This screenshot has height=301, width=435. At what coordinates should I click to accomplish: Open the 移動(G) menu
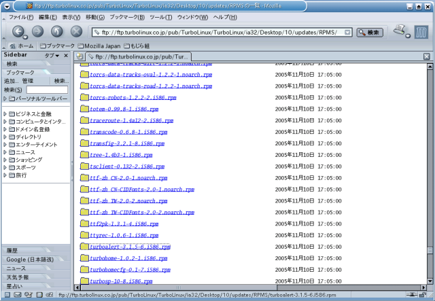click(95, 17)
